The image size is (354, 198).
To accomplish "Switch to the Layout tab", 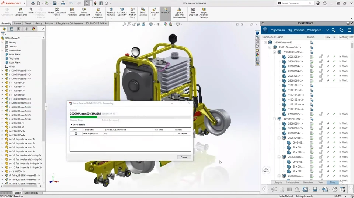I will (17, 24).
